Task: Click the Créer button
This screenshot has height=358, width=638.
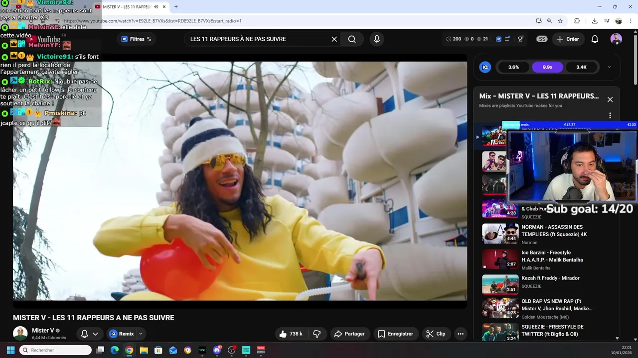Action: pyautogui.click(x=568, y=39)
